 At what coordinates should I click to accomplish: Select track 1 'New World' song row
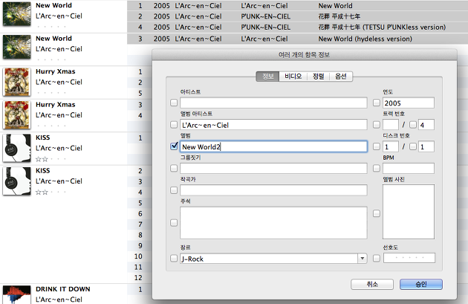(298, 6)
